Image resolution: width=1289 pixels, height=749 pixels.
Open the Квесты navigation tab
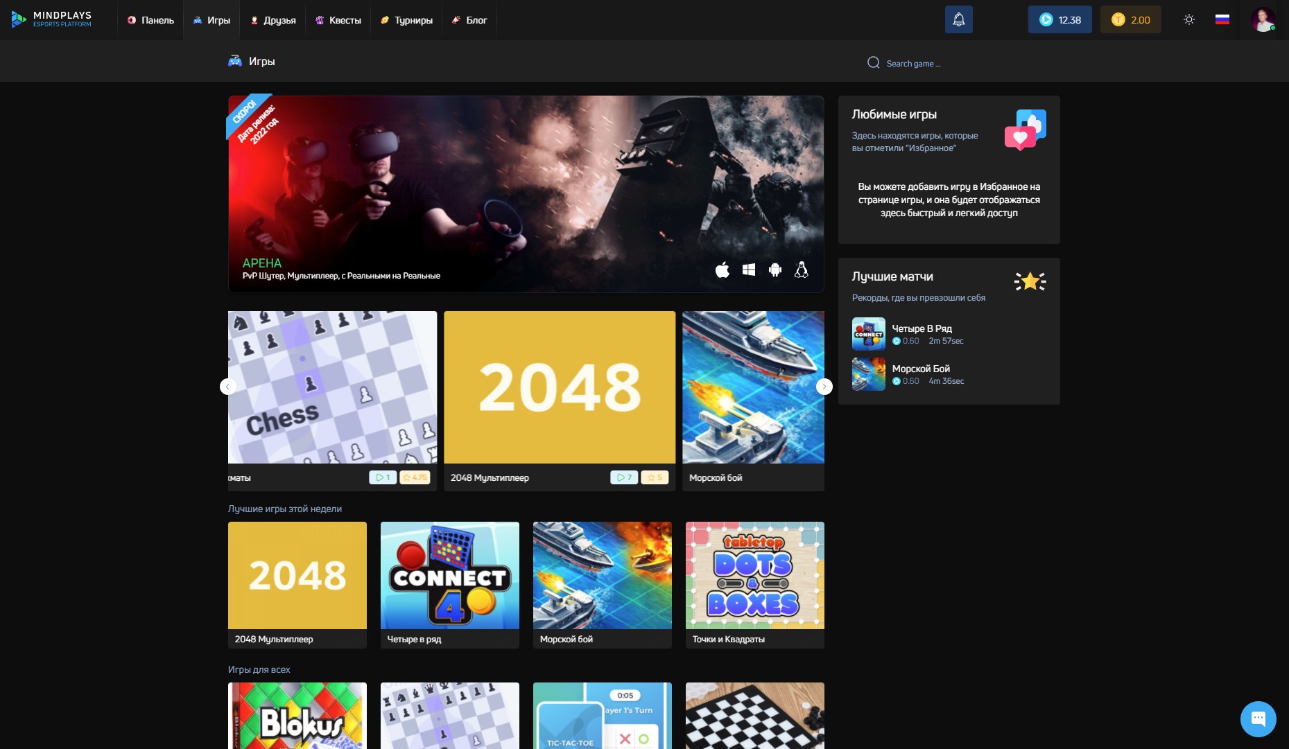(338, 20)
